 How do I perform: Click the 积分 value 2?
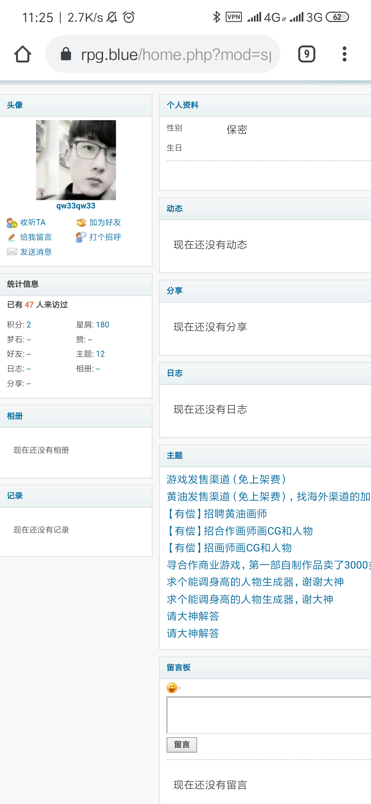coord(29,325)
